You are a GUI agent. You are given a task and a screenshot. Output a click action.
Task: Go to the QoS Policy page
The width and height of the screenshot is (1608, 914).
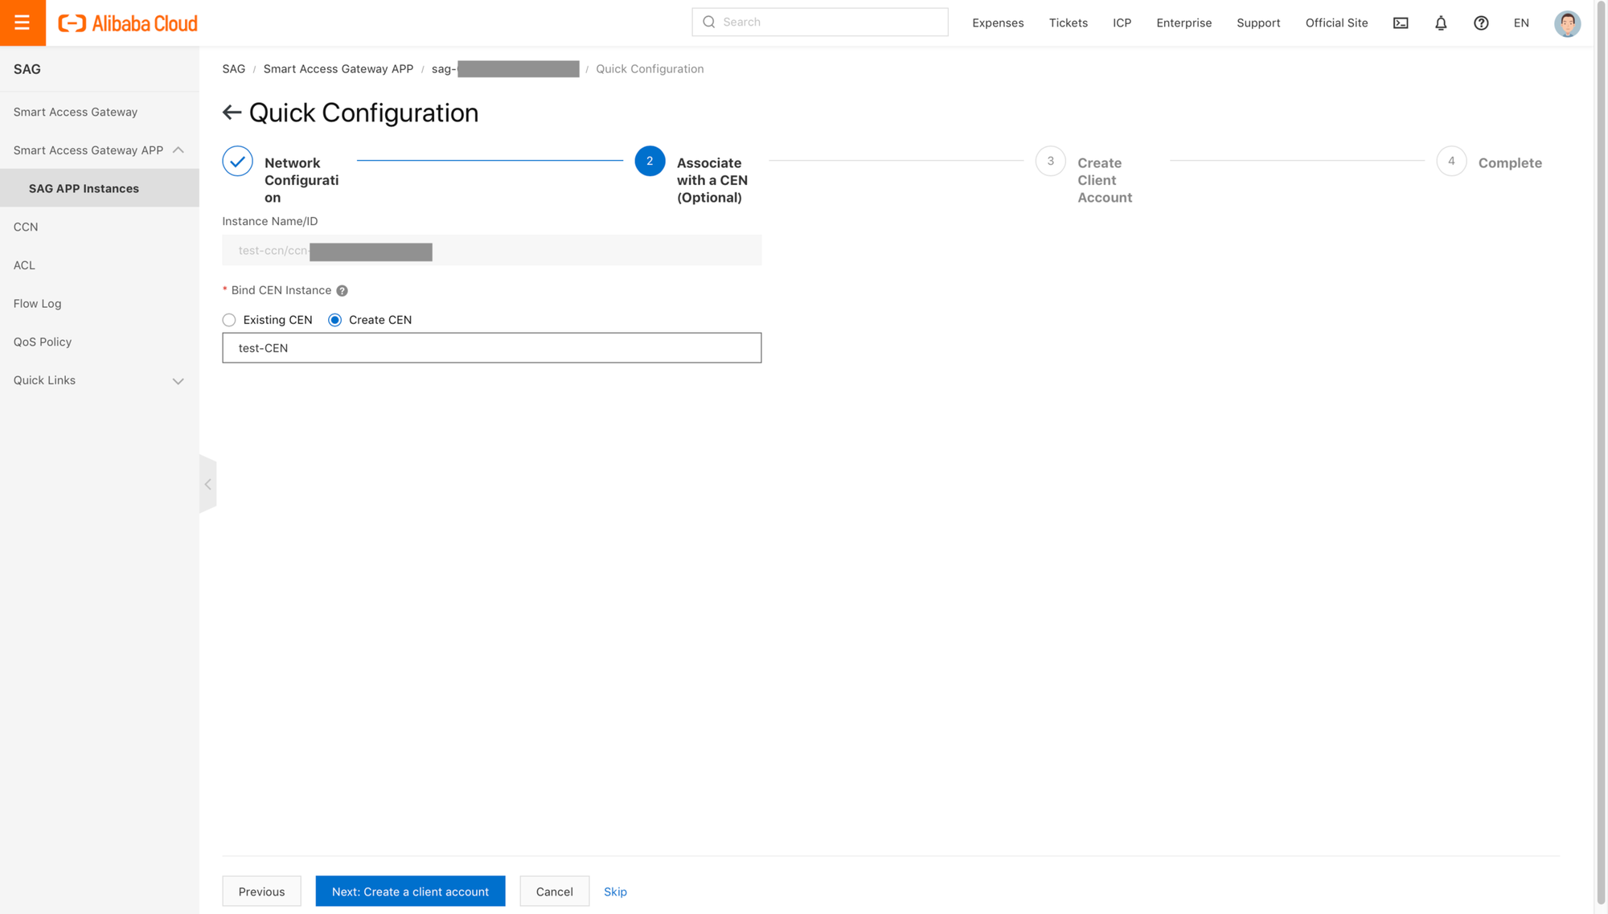tap(43, 342)
